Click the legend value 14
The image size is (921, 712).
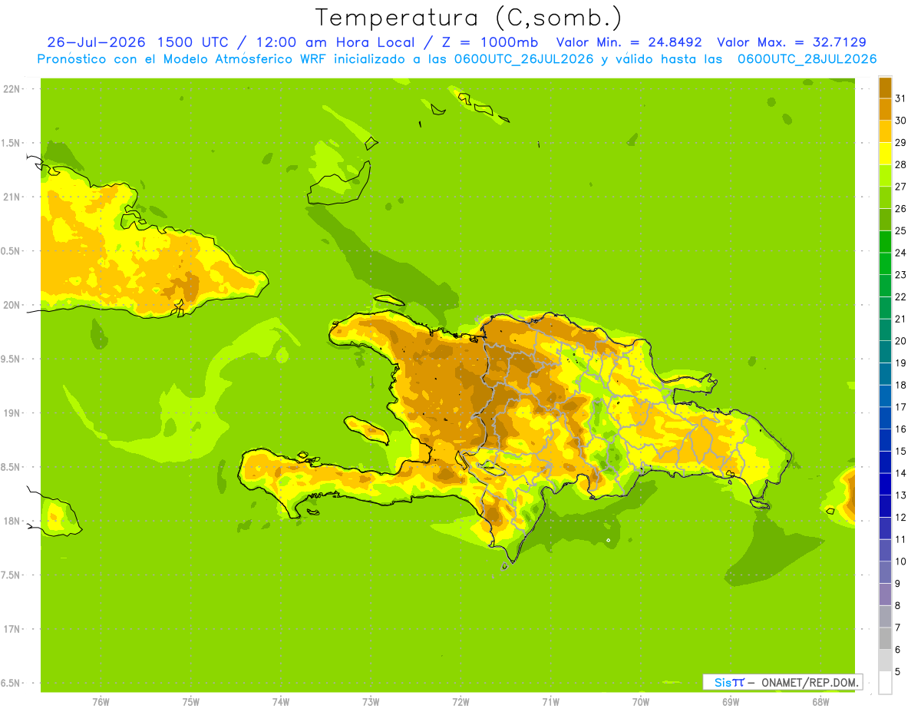[x=900, y=473]
